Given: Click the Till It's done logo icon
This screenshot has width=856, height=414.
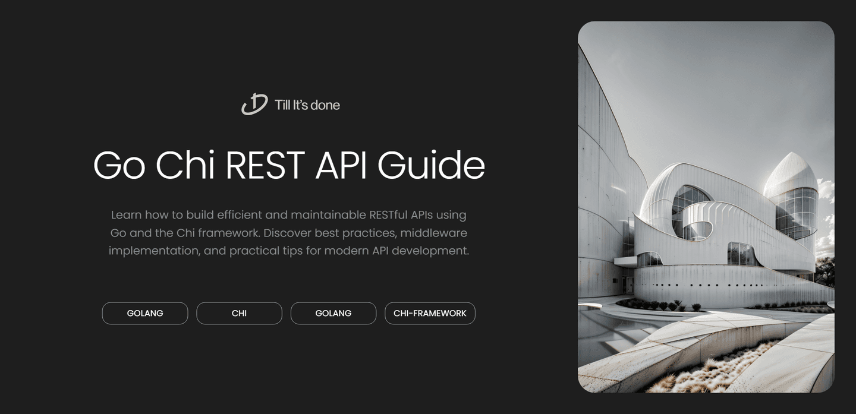Looking at the screenshot, I should [254, 105].
